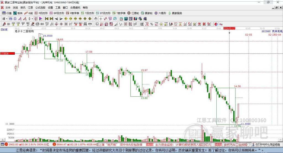
Task: Click the red 2024-01-17 date marker
Action: (229, 28)
